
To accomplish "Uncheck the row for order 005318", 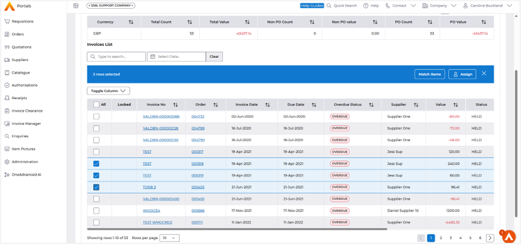I will (x=97, y=164).
